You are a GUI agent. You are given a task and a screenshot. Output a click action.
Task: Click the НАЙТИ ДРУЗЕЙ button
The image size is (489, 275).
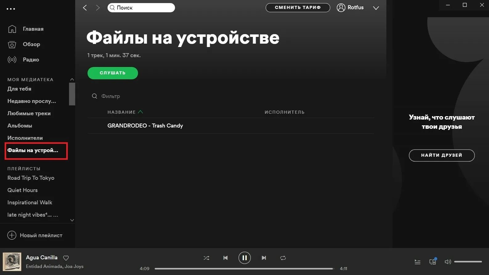click(442, 155)
